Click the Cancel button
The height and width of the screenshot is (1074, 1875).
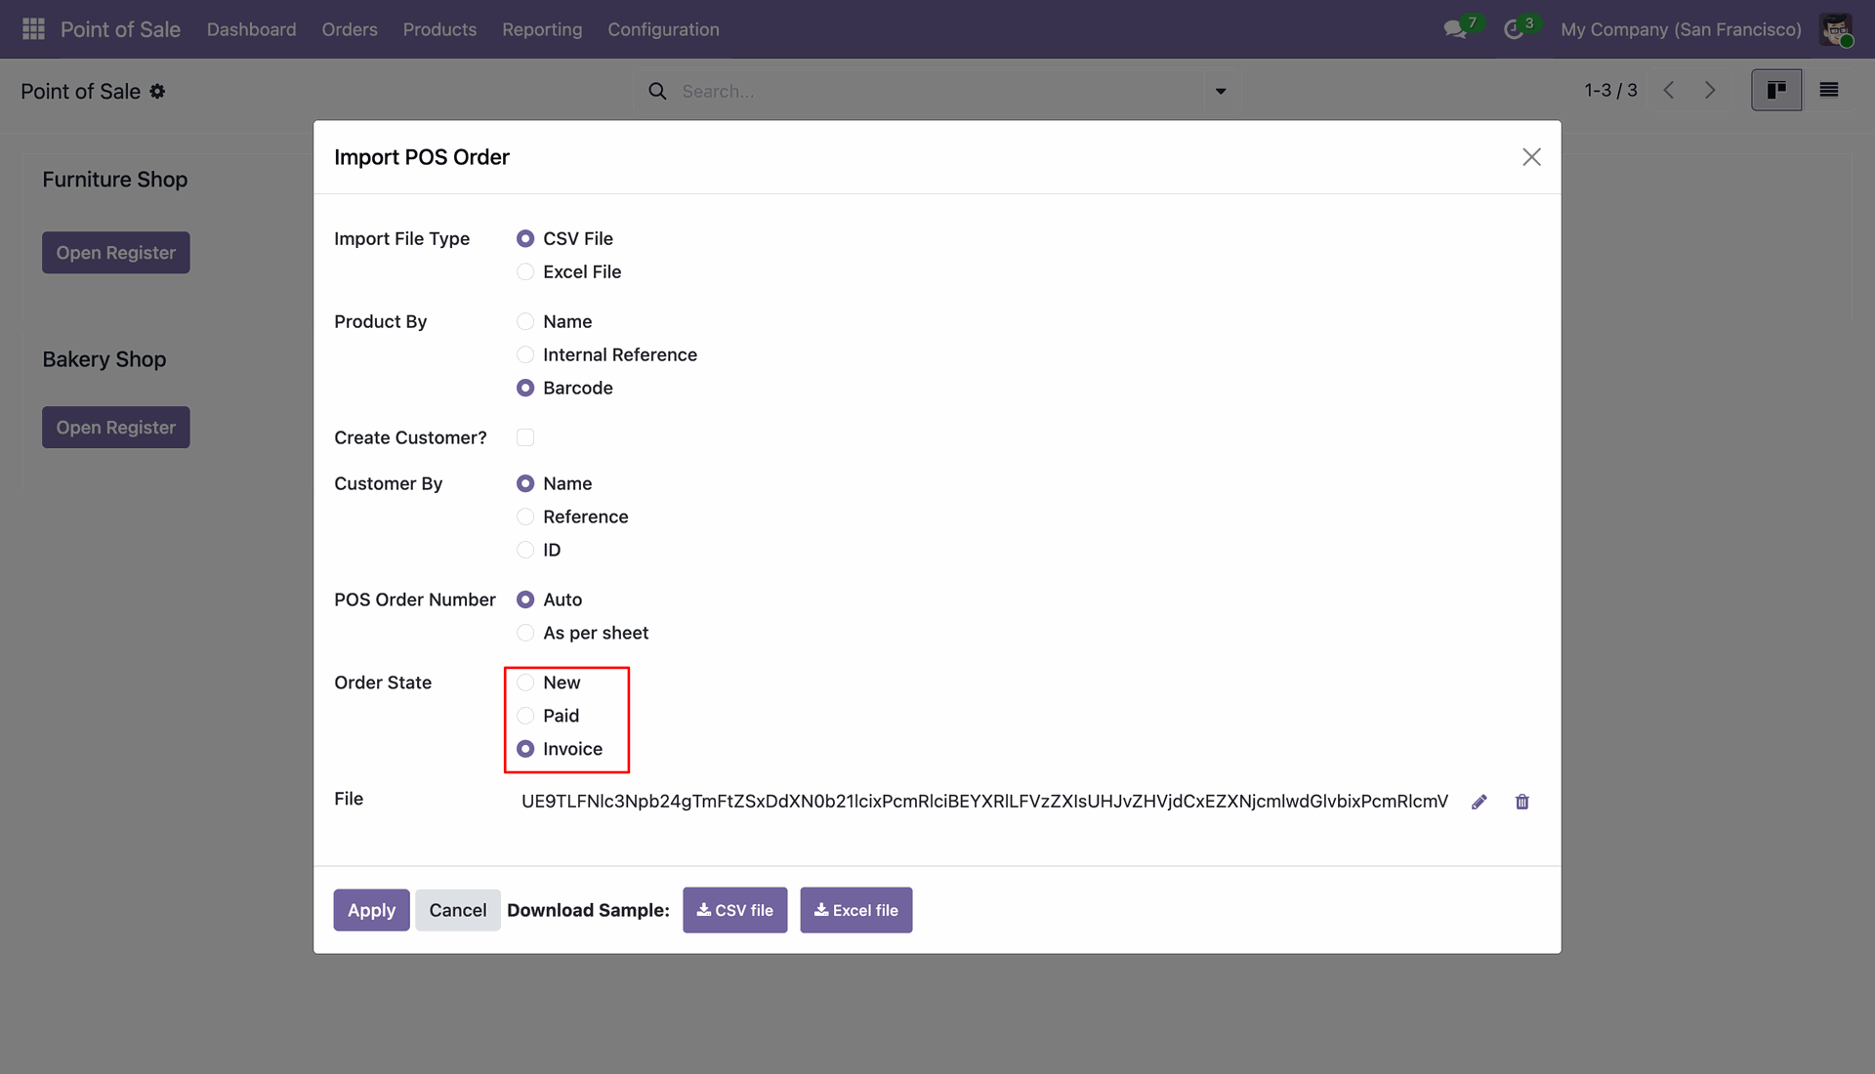[x=457, y=910]
